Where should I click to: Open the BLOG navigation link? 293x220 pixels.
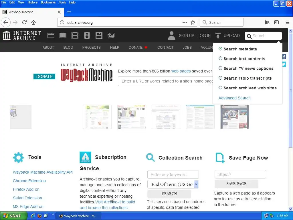pyautogui.click(x=68, y=47)
